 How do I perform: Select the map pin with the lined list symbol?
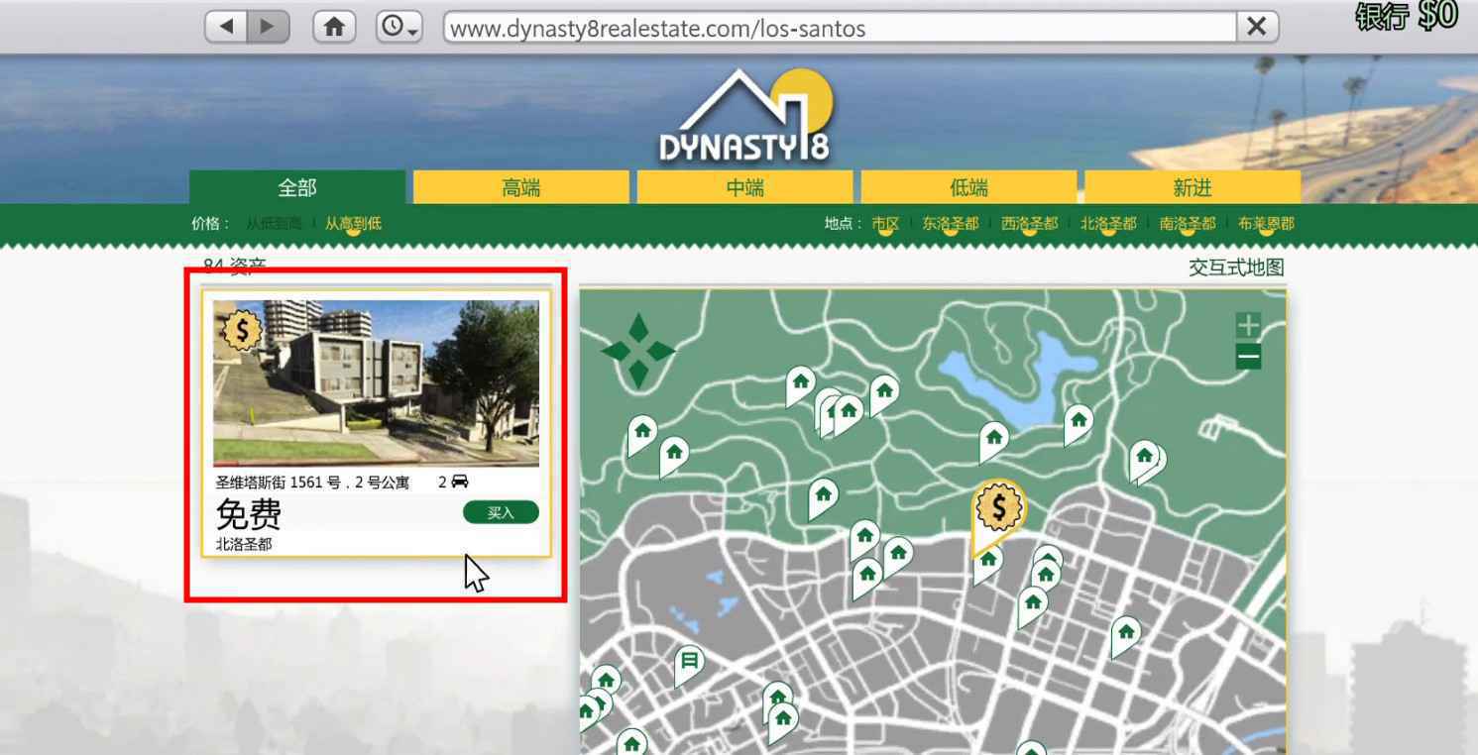click(690, 661)
